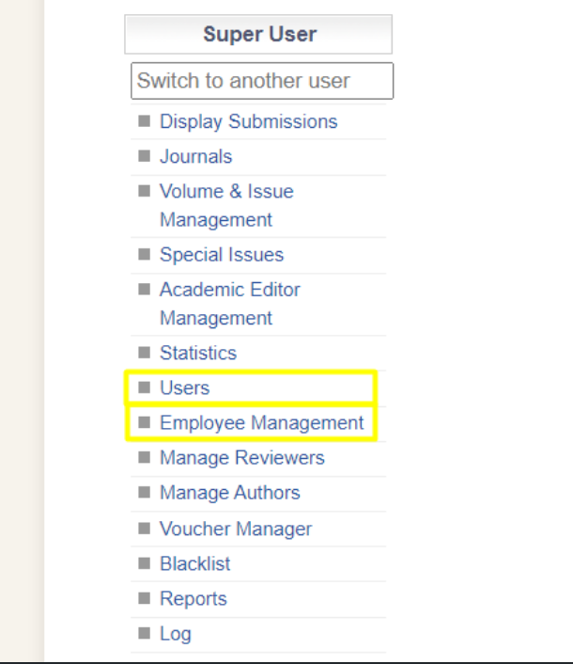Click the bullet icon next to Reports
Screen dimensions: 573x664
(x=145, y=598)
